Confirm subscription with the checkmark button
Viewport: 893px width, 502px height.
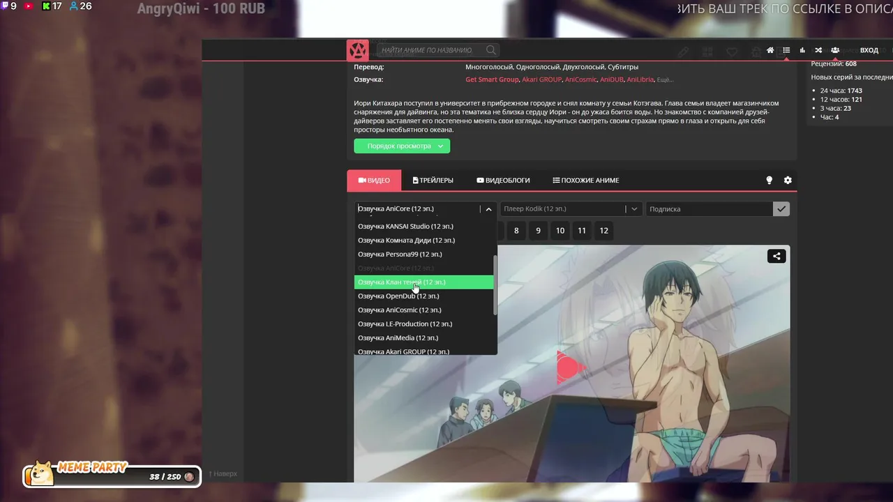tap(781, 208)
